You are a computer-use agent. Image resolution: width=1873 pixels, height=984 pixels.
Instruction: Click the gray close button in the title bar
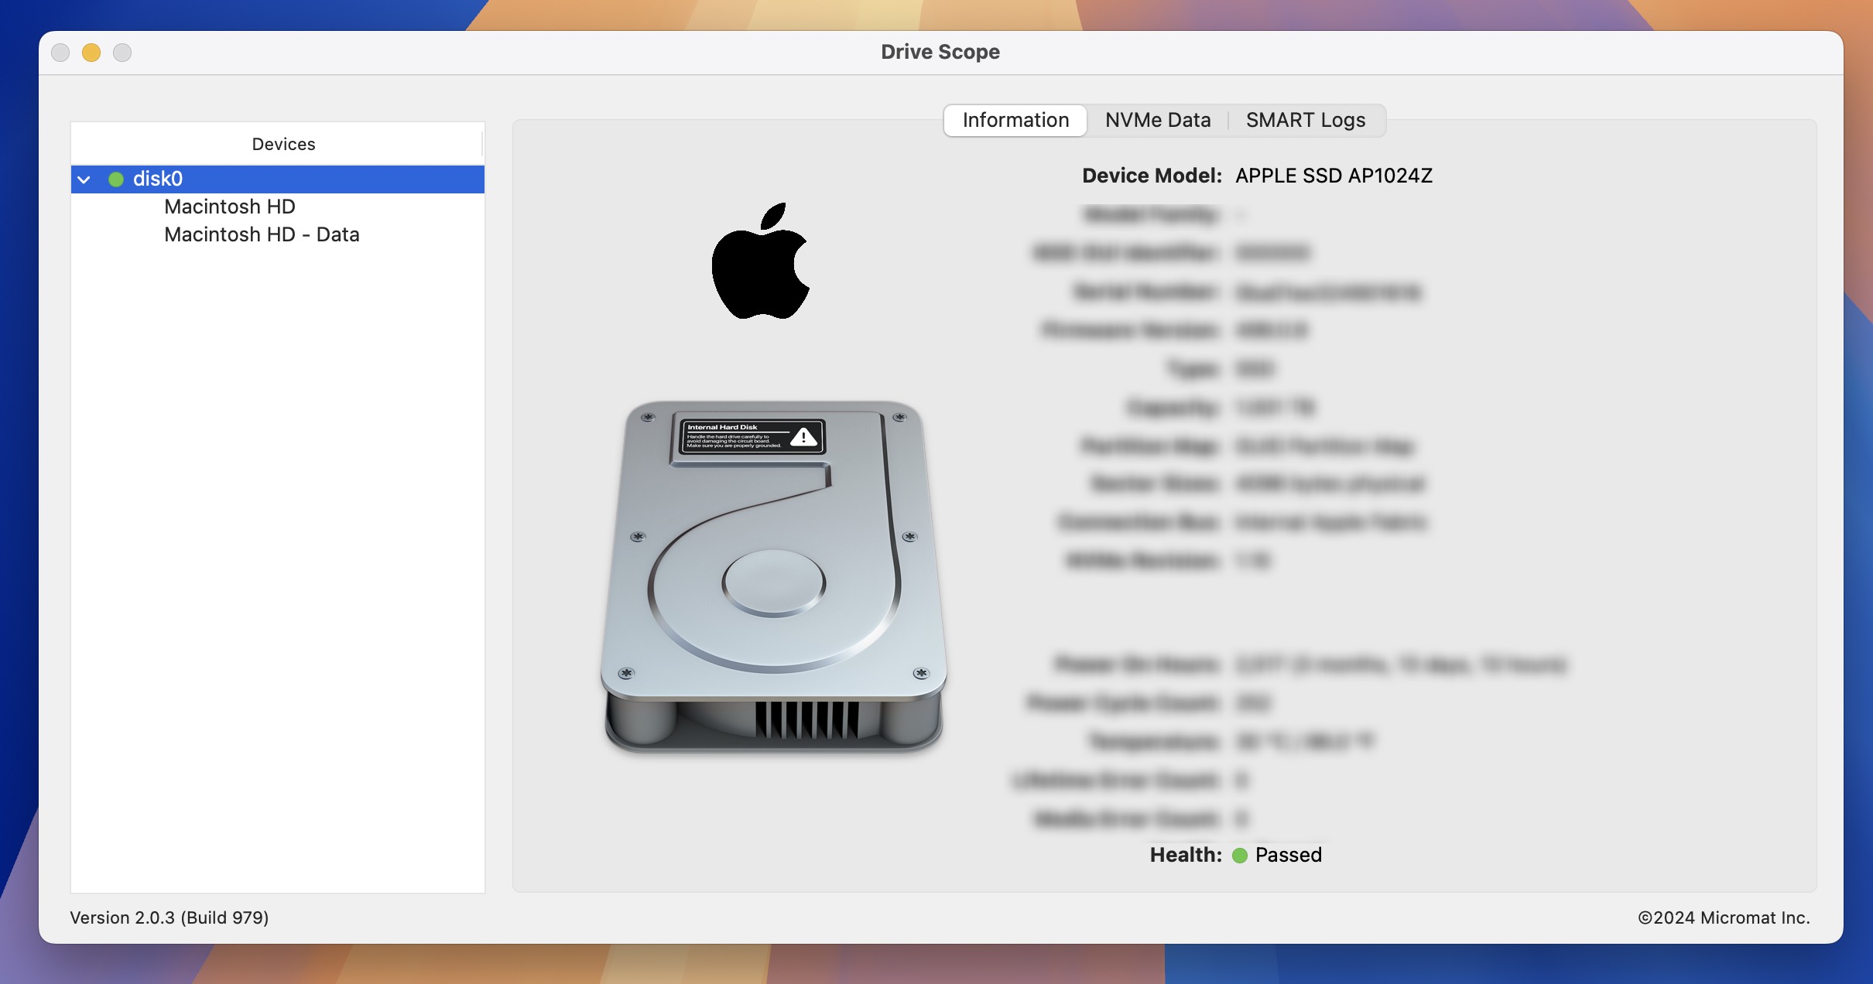[60, 53]
